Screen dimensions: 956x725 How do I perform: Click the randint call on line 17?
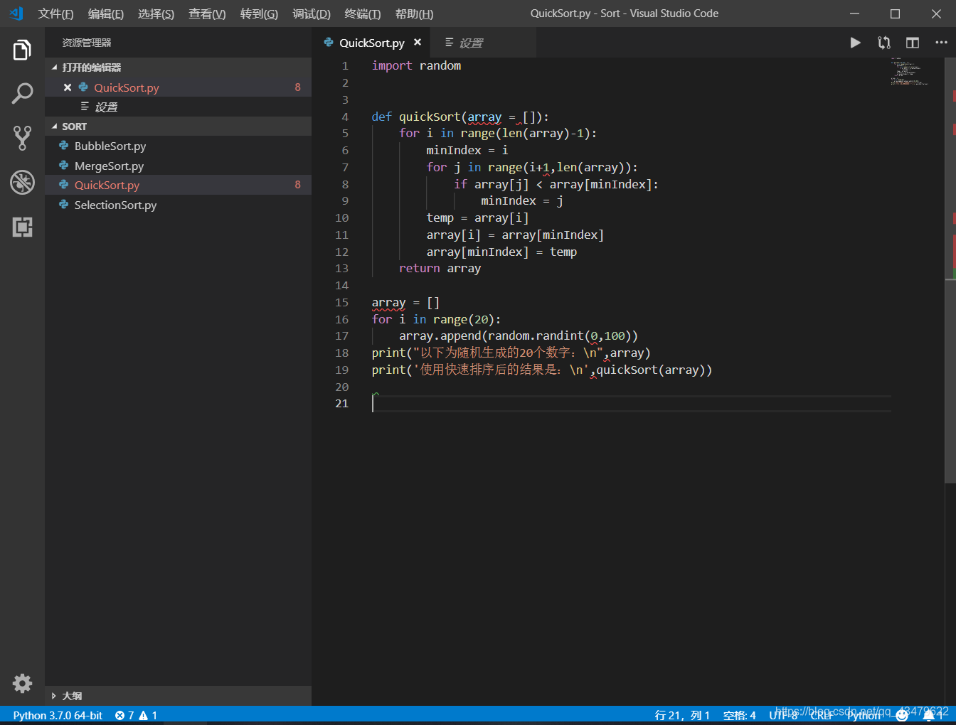click(x=563, y=336)
